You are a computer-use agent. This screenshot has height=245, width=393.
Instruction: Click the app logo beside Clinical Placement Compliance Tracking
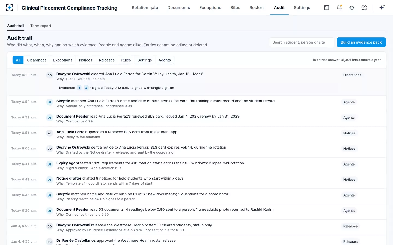click(x=10, y=8)
